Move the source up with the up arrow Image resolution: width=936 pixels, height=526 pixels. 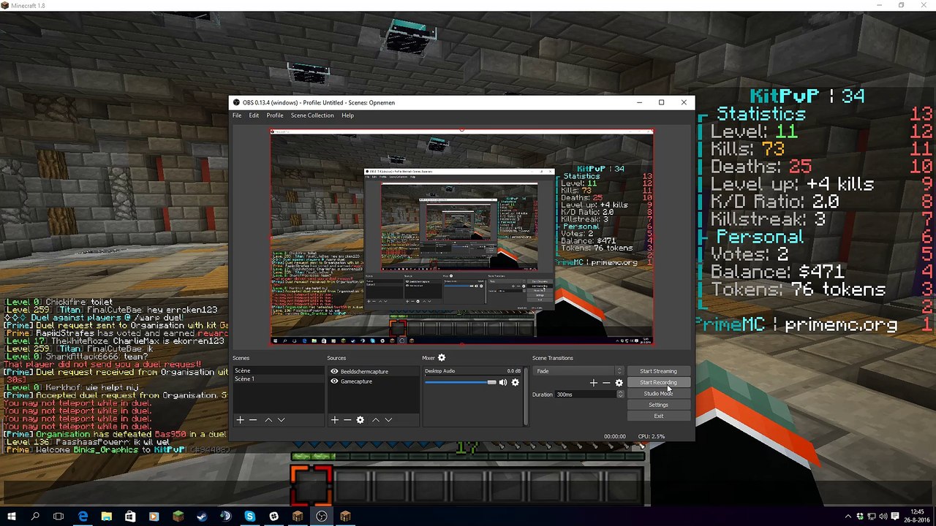click(376, 420)
